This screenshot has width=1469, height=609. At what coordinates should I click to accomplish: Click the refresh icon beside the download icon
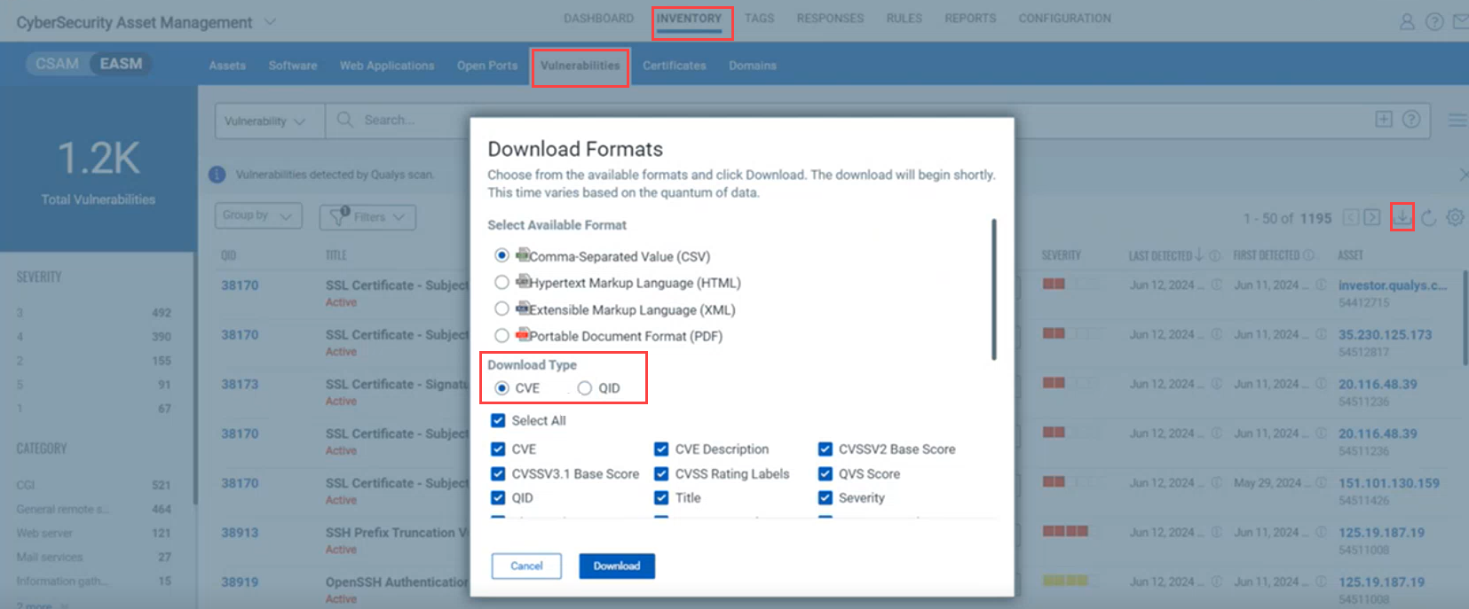1429,217
